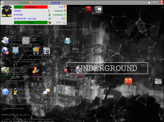Open the Public folder on the desktop
Image resolution: width=164 pixels, height=122 pixels.
pos(158,81)
